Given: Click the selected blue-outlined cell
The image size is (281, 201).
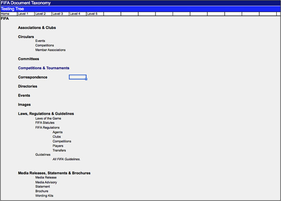Looking at the screenshot, I should click(78, 77).
